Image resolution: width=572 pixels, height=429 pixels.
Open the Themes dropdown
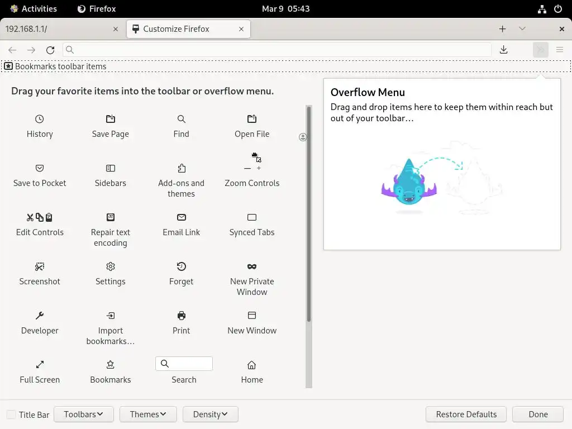click(x=148, y=414)
